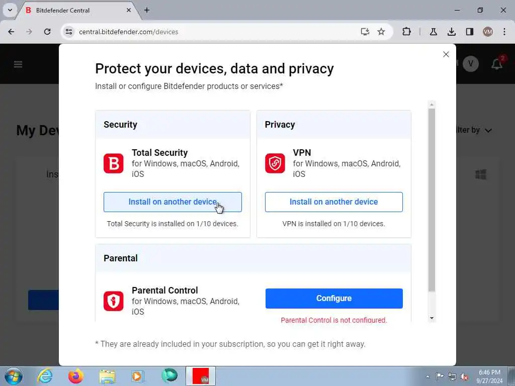
Task: Select the Bitdefender Central tab
Action: pyautogui.click(x=75, y=10)
